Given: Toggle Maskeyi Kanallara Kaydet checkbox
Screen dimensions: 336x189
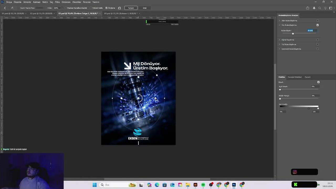Looking at the screenshot, I should click(x=66, y=8).
